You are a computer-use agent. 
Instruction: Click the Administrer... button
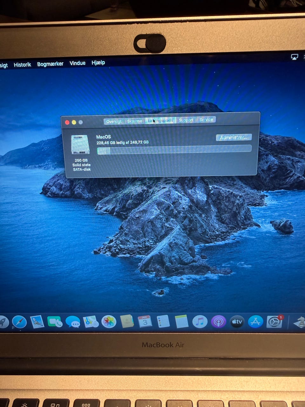tap(234, 137)
